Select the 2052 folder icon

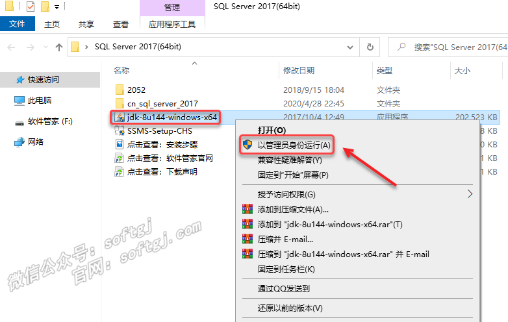coord(120,90)
